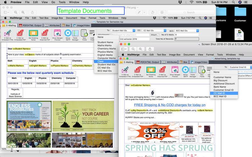Choose Computer Marks in the field list

click(106, 58)
